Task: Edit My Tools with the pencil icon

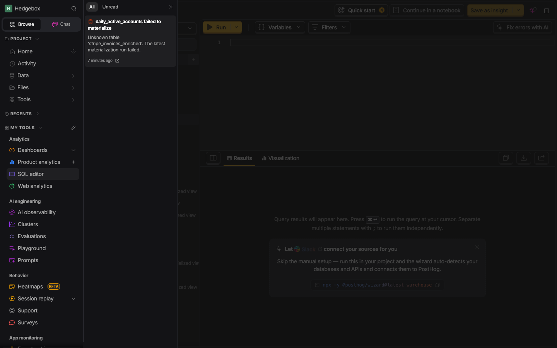Action: pos(73,128)
